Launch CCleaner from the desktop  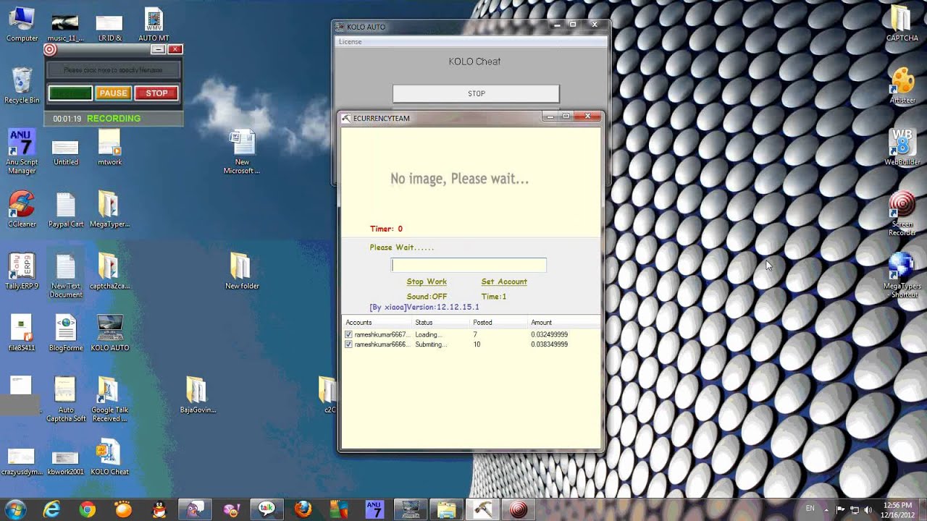[x=22, y=209]
